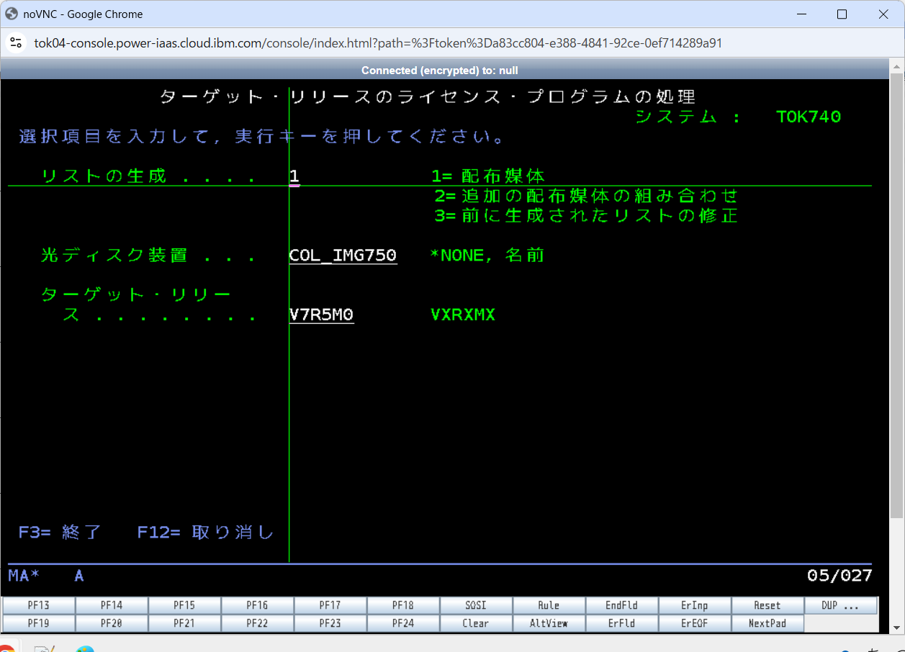Click the PF18 key button
Image resolution: width=905 pixels, height=652 pixels.
coord(403,605)
